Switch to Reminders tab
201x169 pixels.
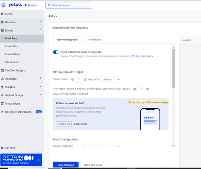(95, 40)
